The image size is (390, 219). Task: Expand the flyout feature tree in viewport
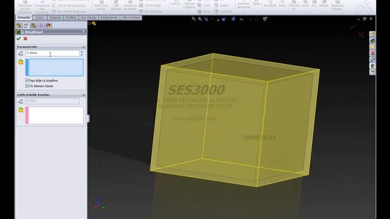89,23
